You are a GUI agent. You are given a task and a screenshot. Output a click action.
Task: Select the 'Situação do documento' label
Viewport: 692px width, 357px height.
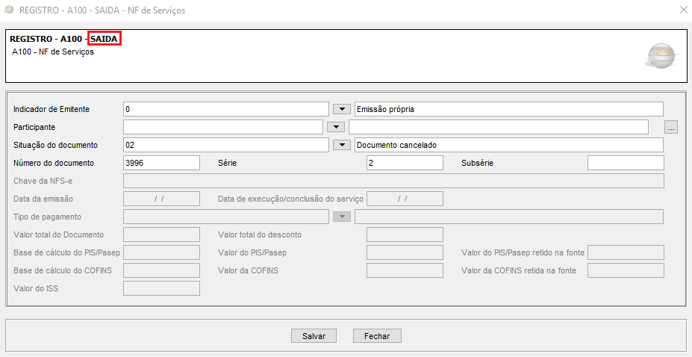(x=55, y=145)
